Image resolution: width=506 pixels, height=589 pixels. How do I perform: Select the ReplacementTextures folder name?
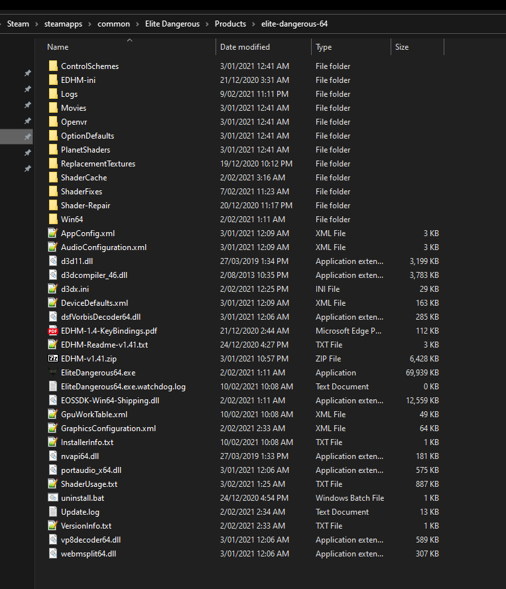click(x=98, y=164)
